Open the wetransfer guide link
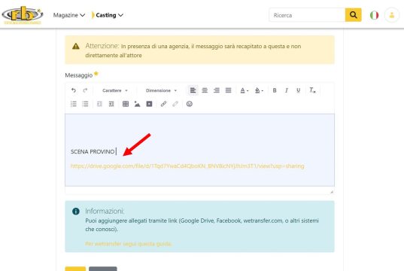This screenshot has height=271, width=404. coord(129,244)
